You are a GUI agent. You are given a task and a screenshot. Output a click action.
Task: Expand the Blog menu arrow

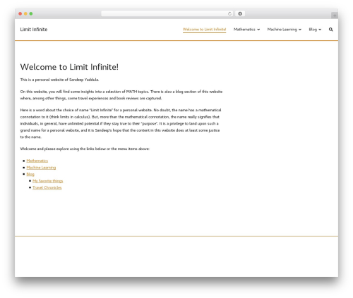point(320,30)
